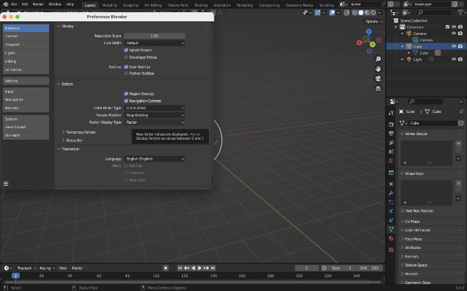Click the current frame marker on timeline
The width and height of the screenshot is (467, 291).
pyautogui.click(x=15, y=276)
